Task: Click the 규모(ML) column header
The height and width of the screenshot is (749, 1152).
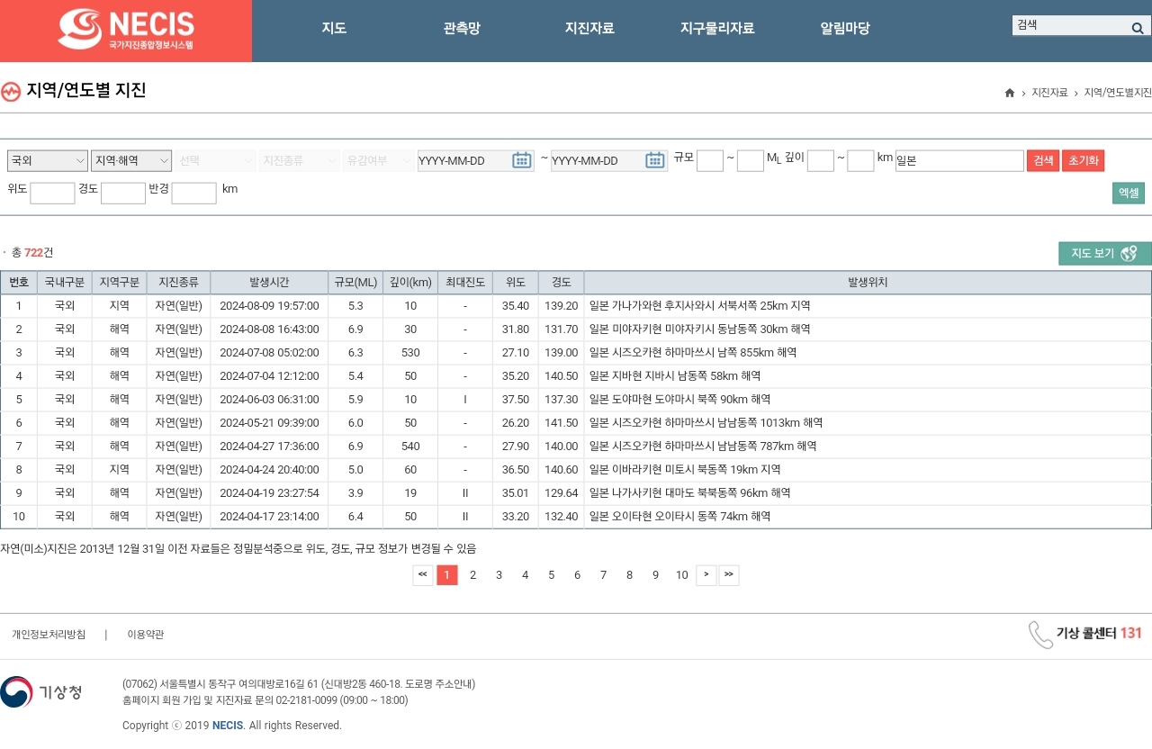Action: pos(355,282)
